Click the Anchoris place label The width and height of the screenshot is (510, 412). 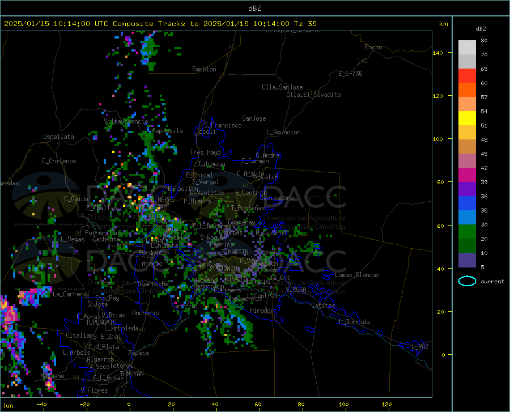click(x=146, y=313)
